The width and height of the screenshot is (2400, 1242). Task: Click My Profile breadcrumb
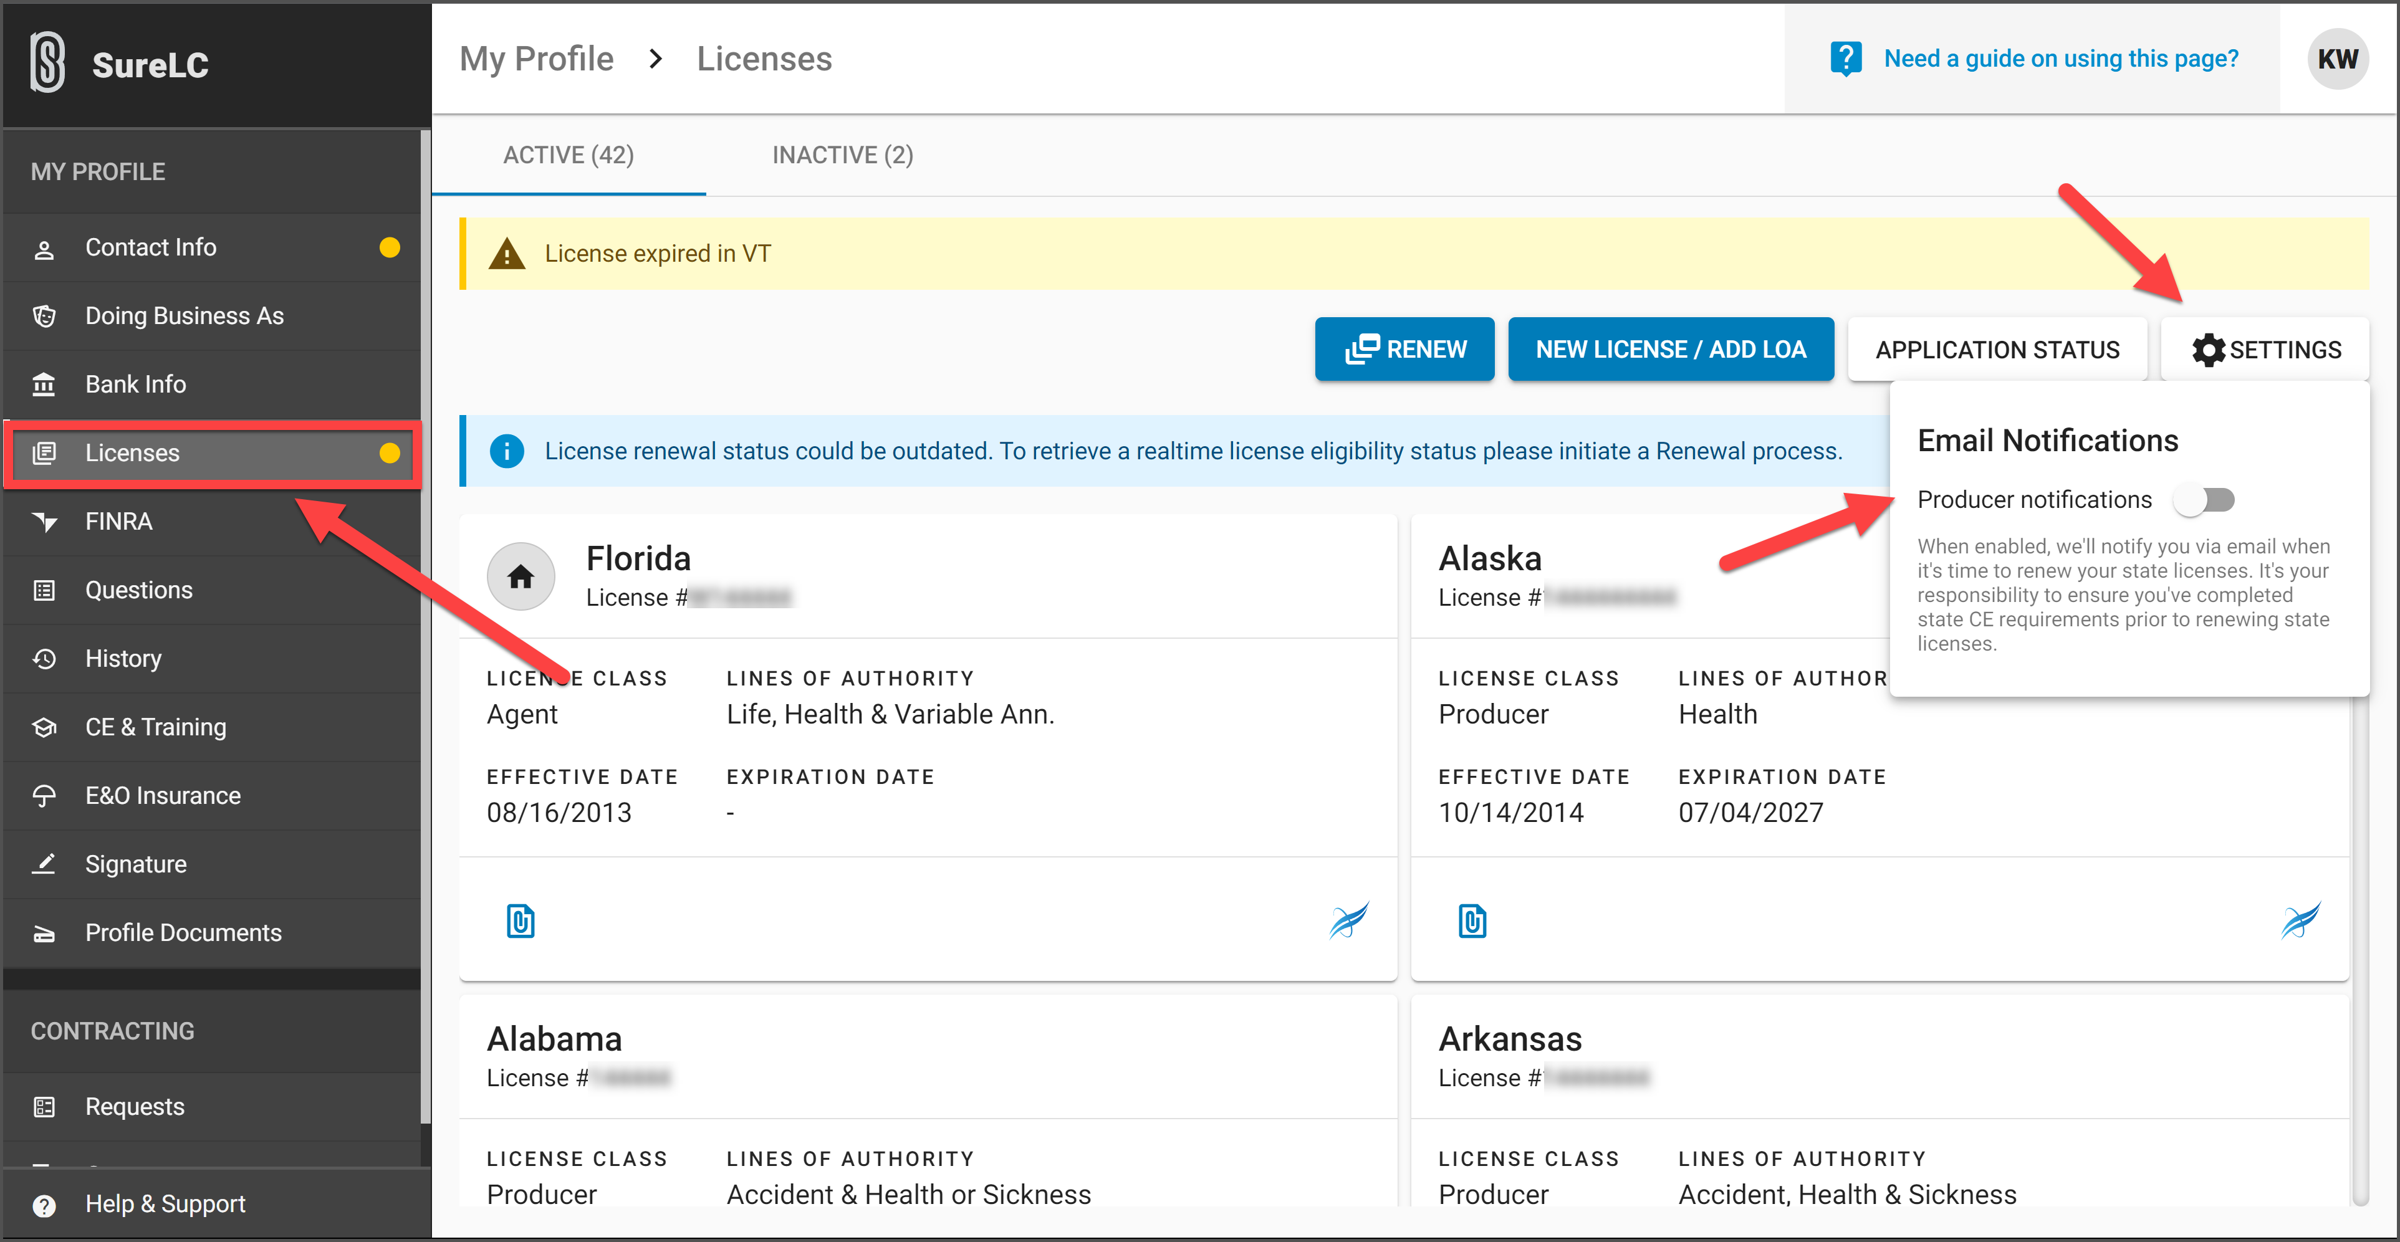pos(537,59)
